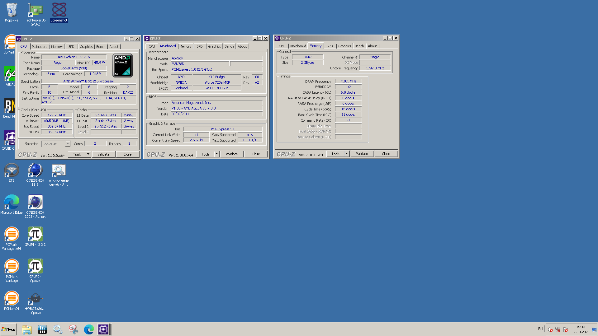Select the CPU-Z taskbar button
This screenshot has height=336, width=598.
104,329
